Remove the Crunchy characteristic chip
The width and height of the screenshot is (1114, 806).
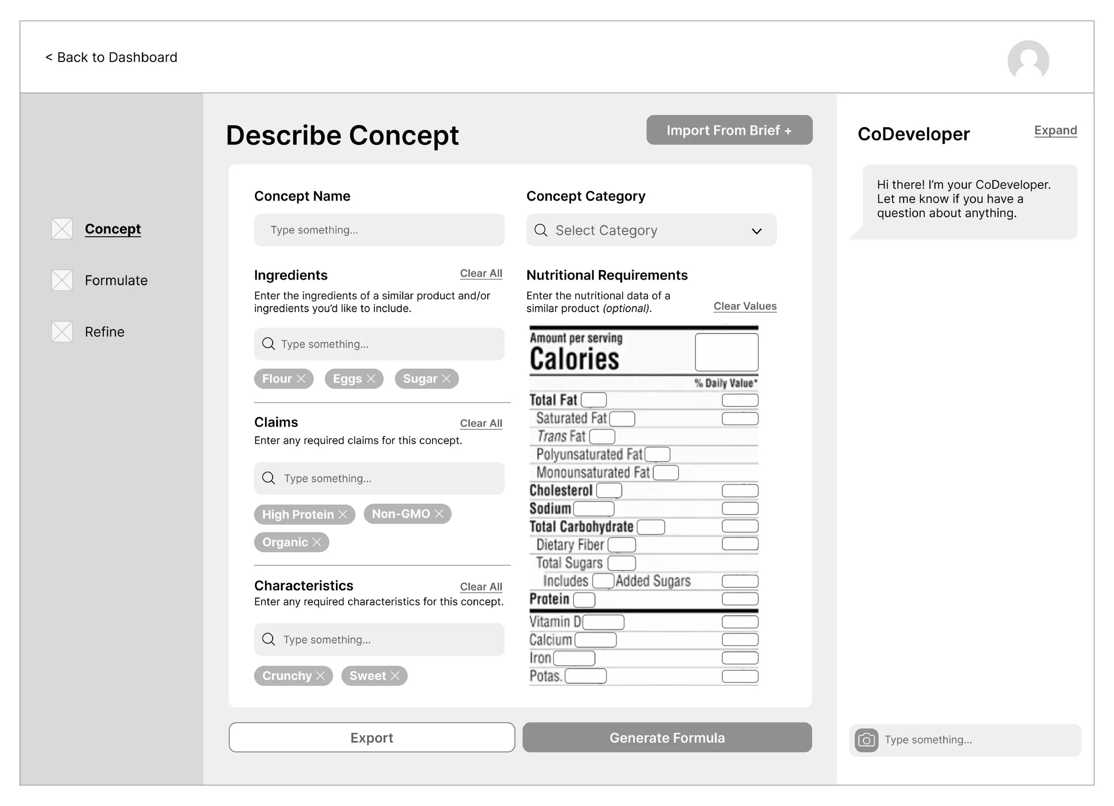coord(321,676)
